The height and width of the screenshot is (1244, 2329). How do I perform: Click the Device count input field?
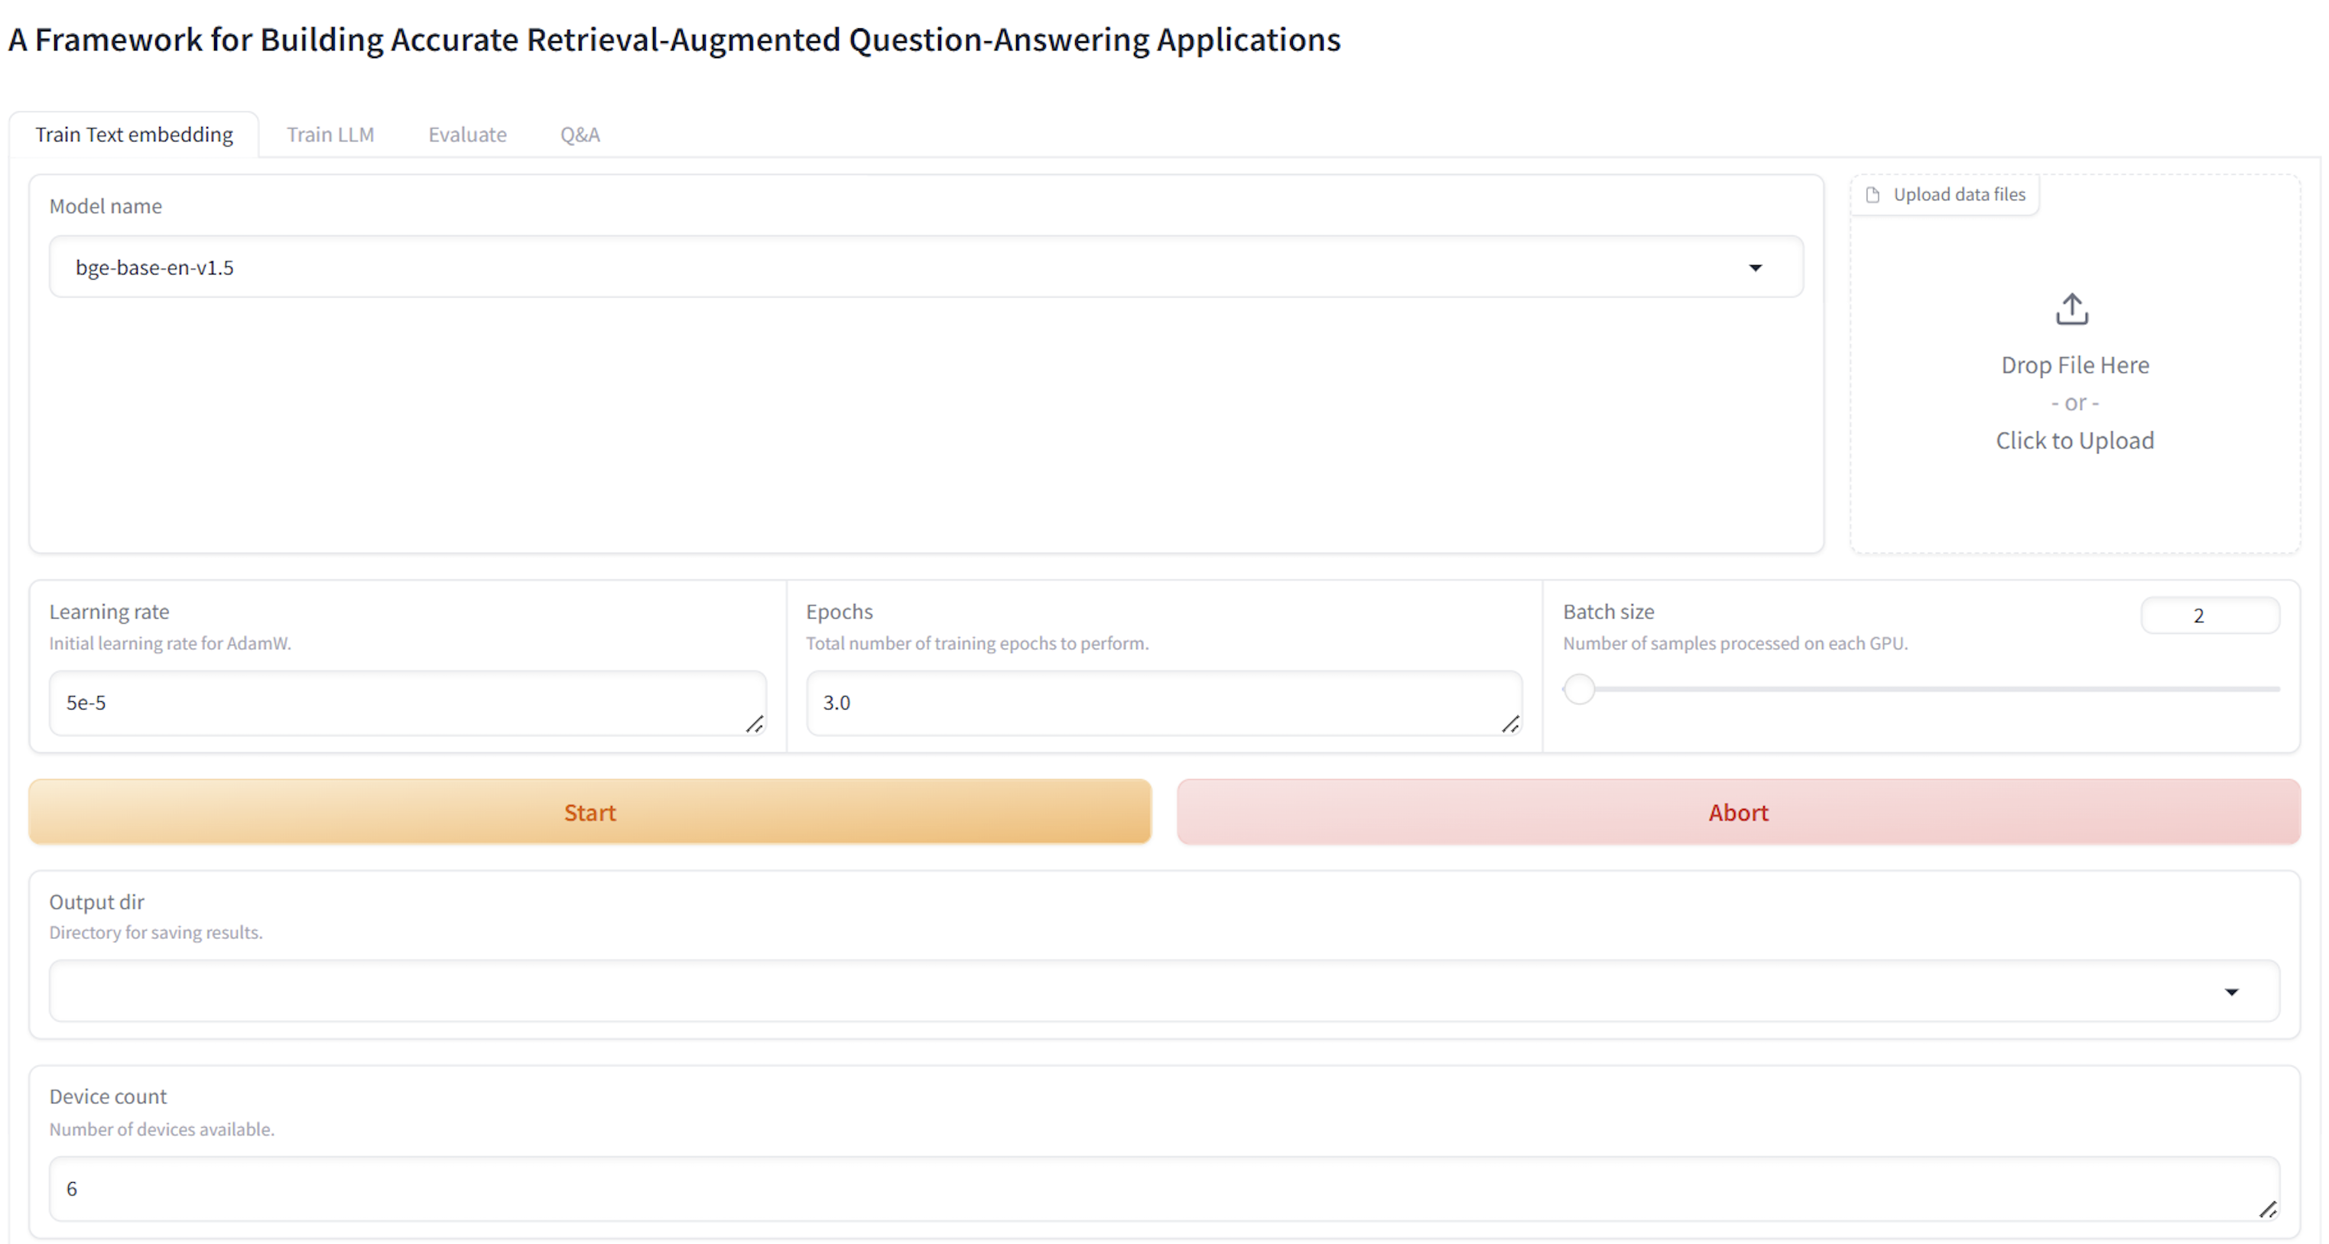tap(1158, 1189)
